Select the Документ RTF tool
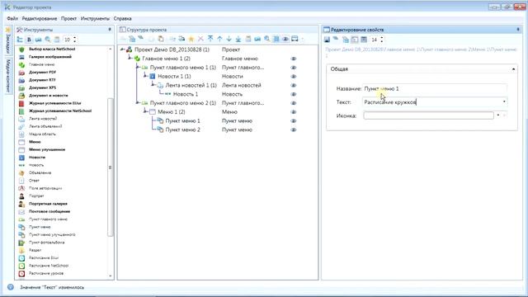528x297 pixels. coord(42,80)
